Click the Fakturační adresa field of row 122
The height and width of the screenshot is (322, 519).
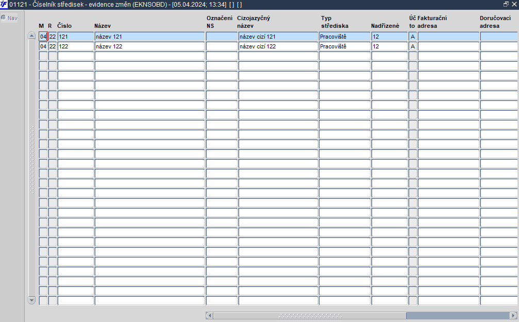tap(448, 46)
